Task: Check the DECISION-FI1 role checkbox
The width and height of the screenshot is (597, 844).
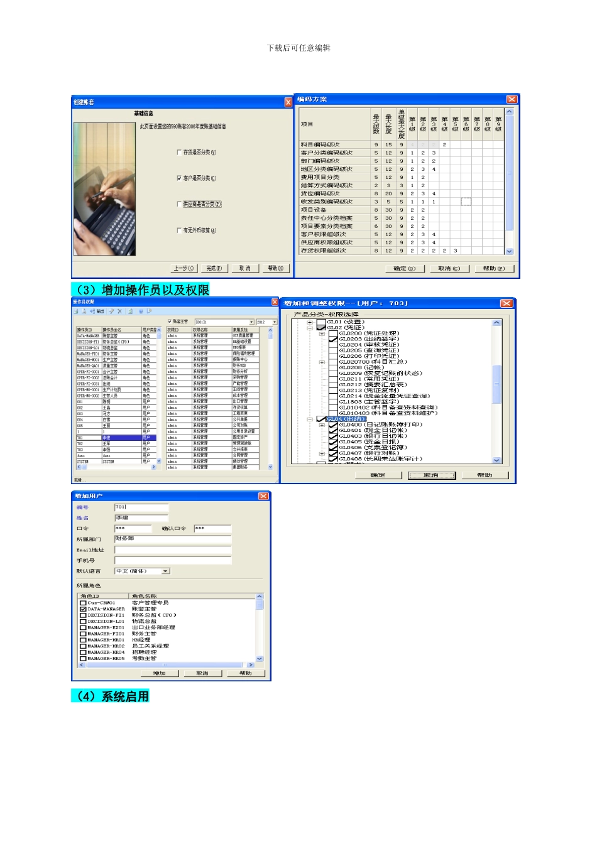Action: coord(83,615)
